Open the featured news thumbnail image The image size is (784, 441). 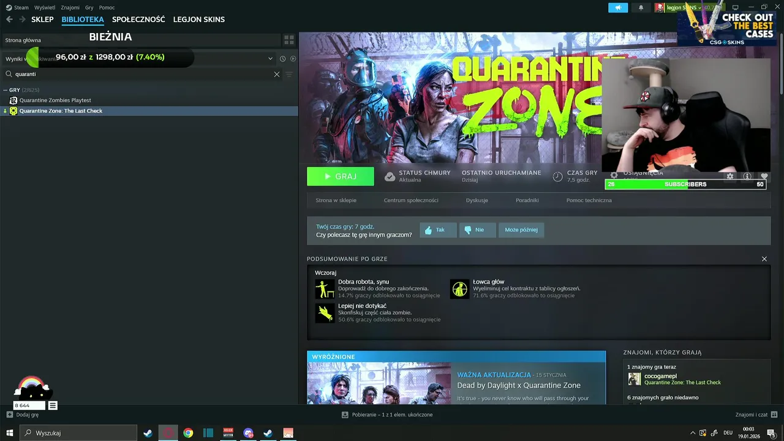point(379,383)
